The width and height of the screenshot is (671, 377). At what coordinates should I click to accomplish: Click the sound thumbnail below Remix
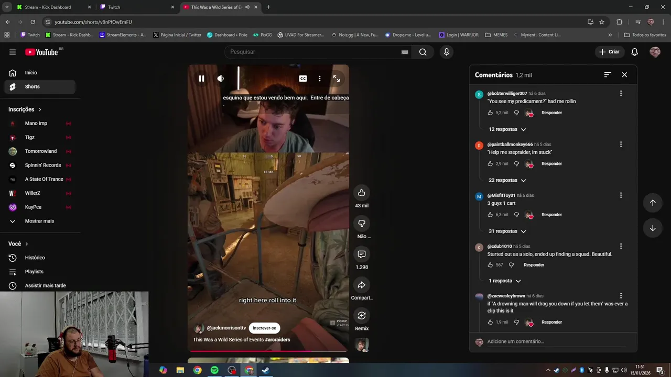[362, 345]
